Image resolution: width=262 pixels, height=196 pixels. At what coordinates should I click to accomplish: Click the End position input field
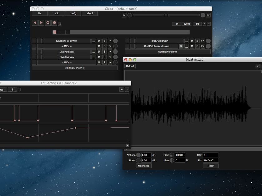(x=211, y=160)
